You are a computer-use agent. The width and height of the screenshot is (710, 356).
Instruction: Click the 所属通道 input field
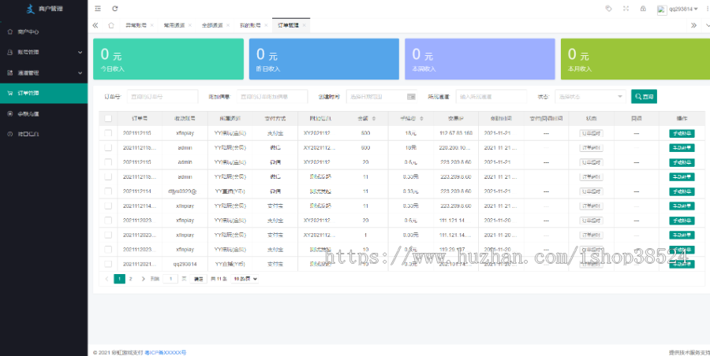click(491, 96)
